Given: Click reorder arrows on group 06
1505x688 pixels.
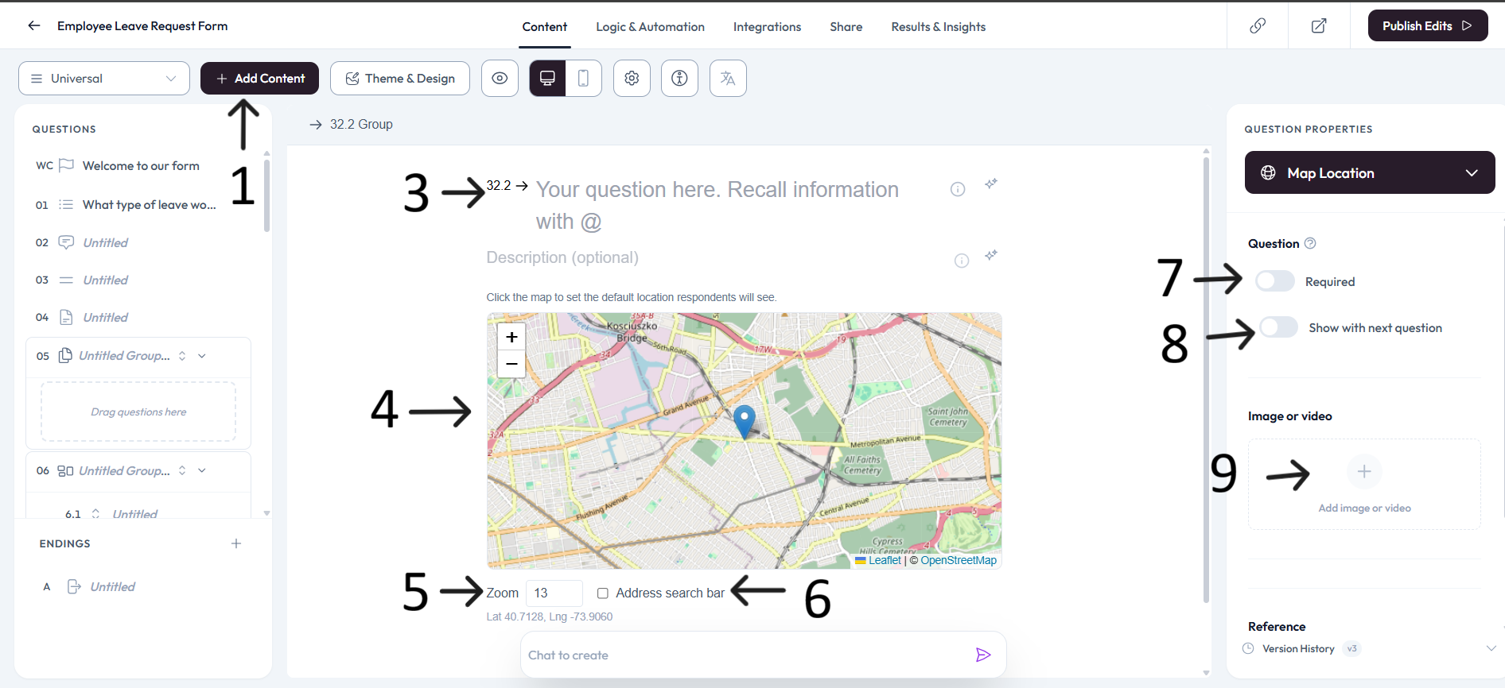Looking at the screenshot, I should coord(182,470).
